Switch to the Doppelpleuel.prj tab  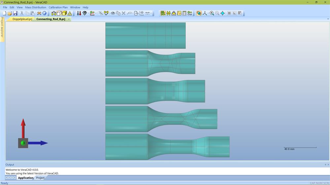pyautogui.click(x=22, y=19)
